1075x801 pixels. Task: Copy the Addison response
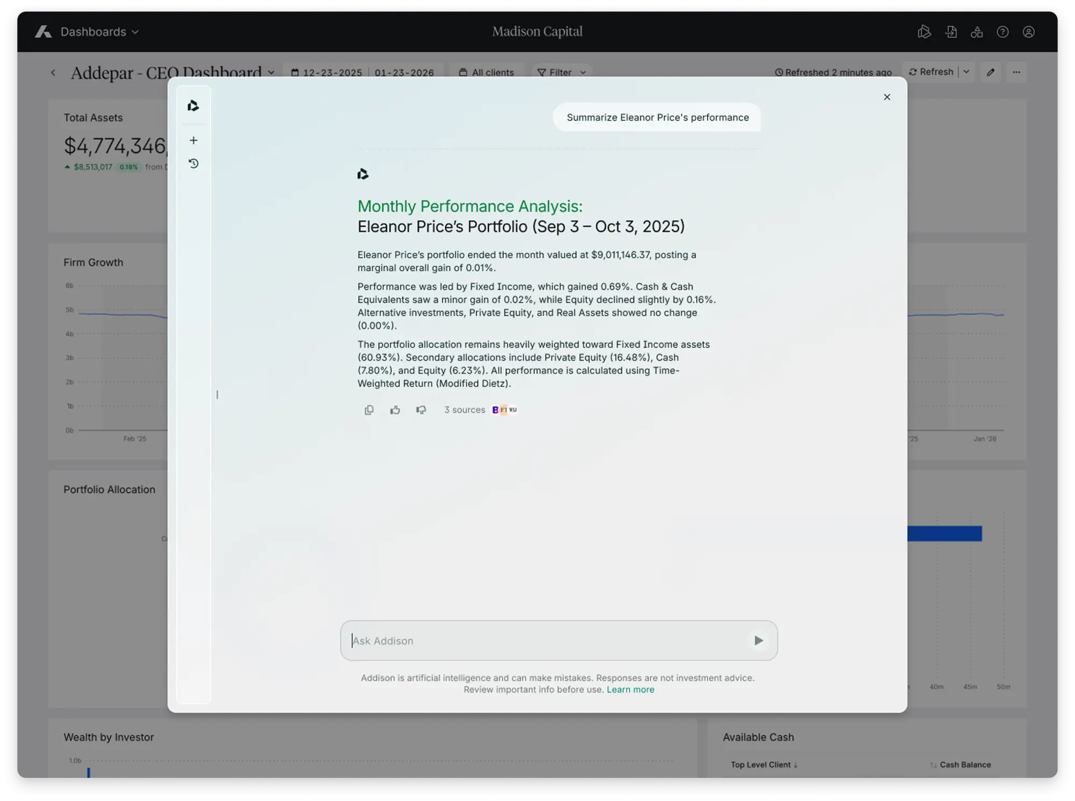click(x=369, y=410)
